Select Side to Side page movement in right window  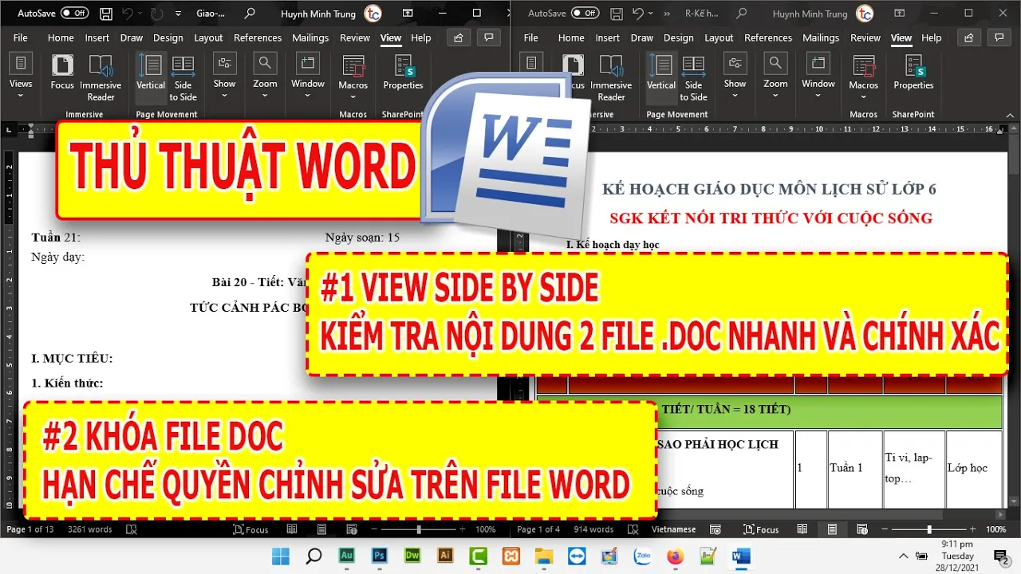[x=693, y=78]
